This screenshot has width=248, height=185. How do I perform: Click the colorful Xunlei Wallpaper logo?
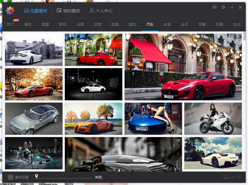(10, 11)
